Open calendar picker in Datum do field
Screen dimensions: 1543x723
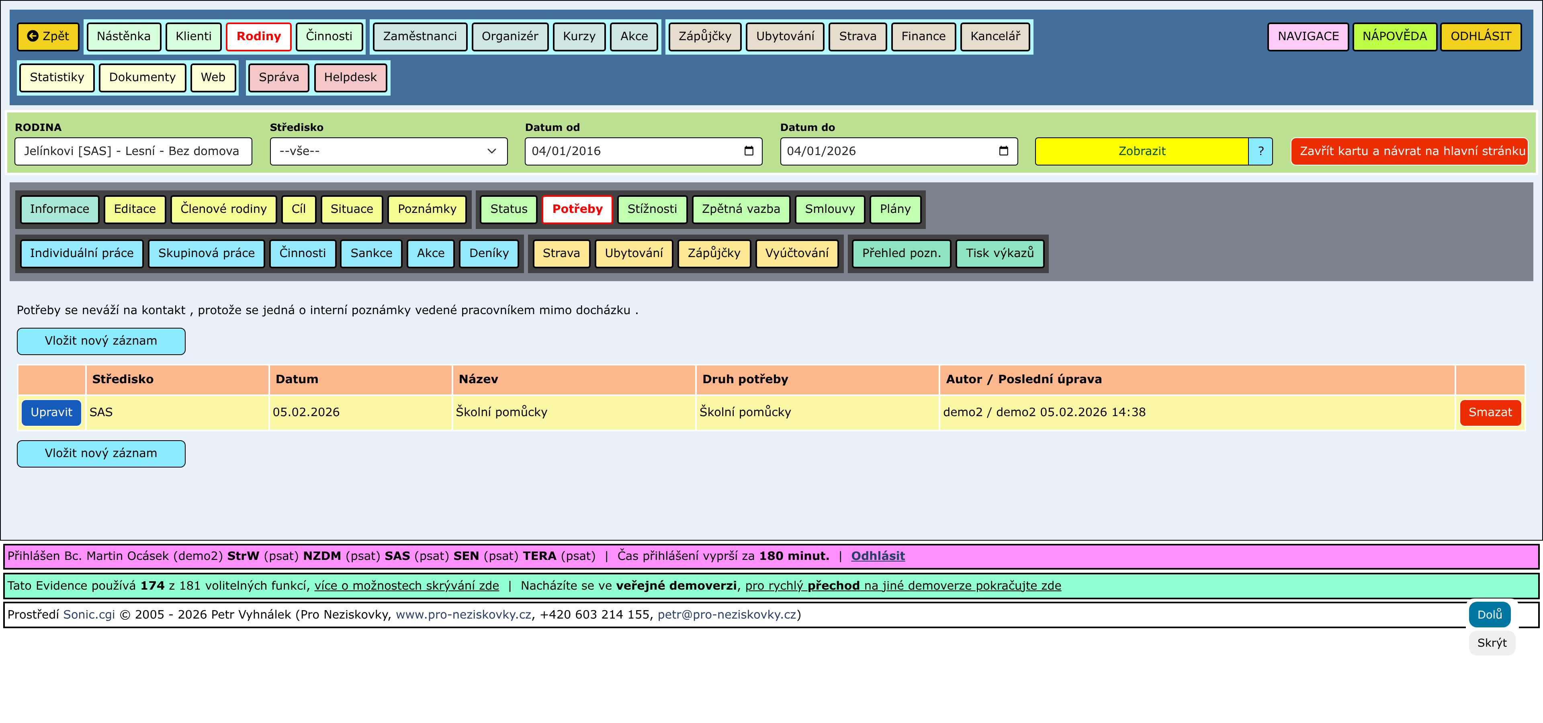click(x=1003, y=151)
